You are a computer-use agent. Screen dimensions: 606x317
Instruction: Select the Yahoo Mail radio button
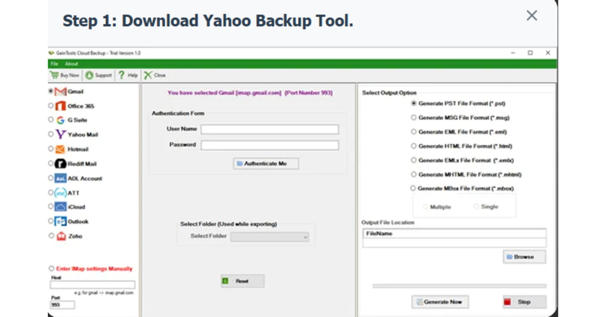pyautogui.click(x=50, y=134)
